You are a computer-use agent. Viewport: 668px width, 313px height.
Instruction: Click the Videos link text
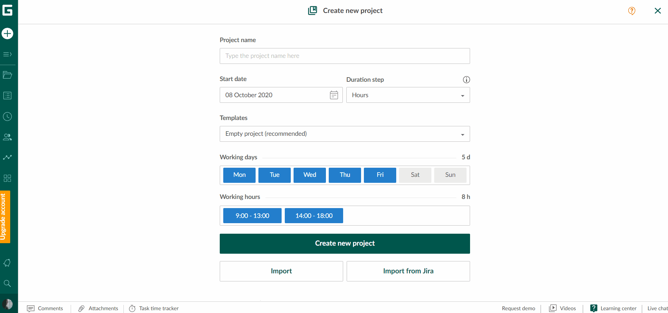pyautogui.click(x=568, y=308)
